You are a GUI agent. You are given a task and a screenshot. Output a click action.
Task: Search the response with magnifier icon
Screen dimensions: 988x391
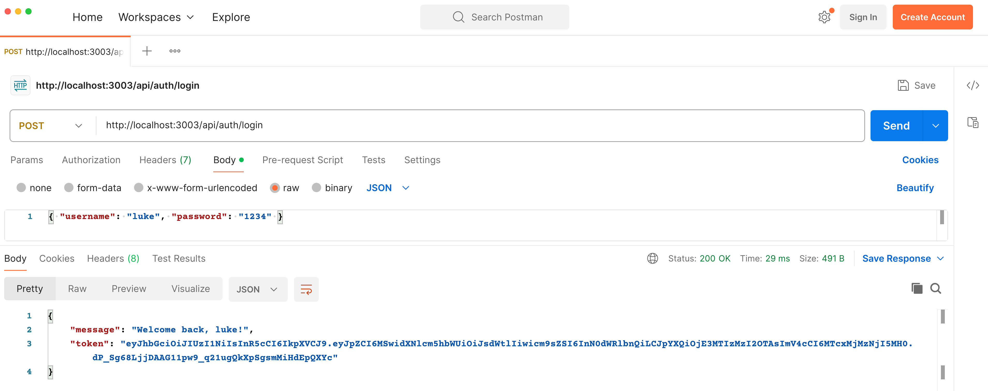(x=935, y=289)
